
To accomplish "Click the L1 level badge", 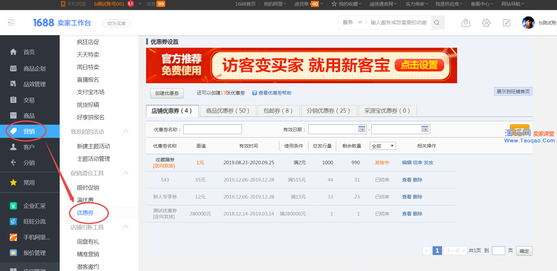I will pyautogui.click(x=131, y=4).
